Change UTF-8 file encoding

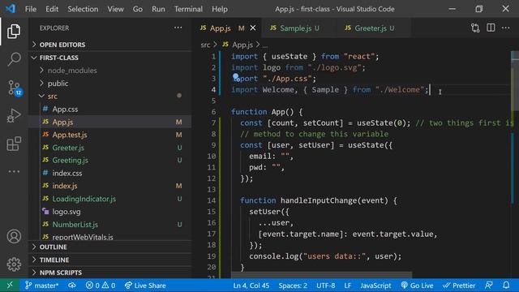click(326, 286)
